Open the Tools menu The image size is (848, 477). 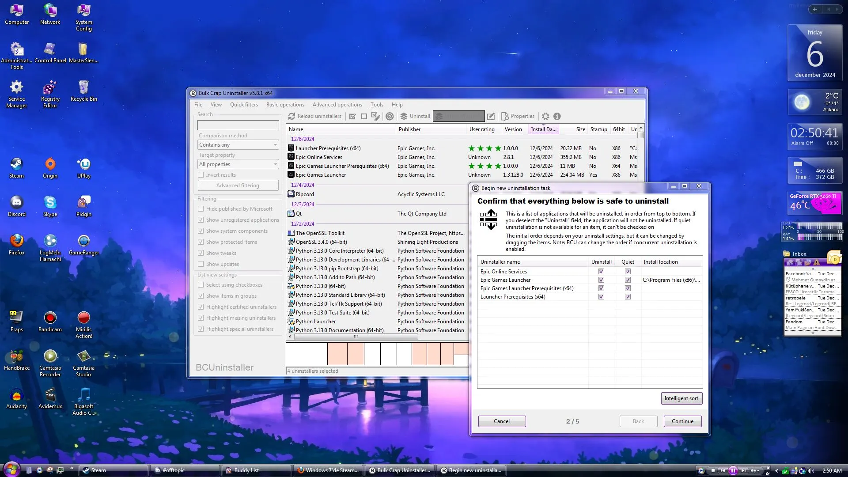[x=377, y=105]
